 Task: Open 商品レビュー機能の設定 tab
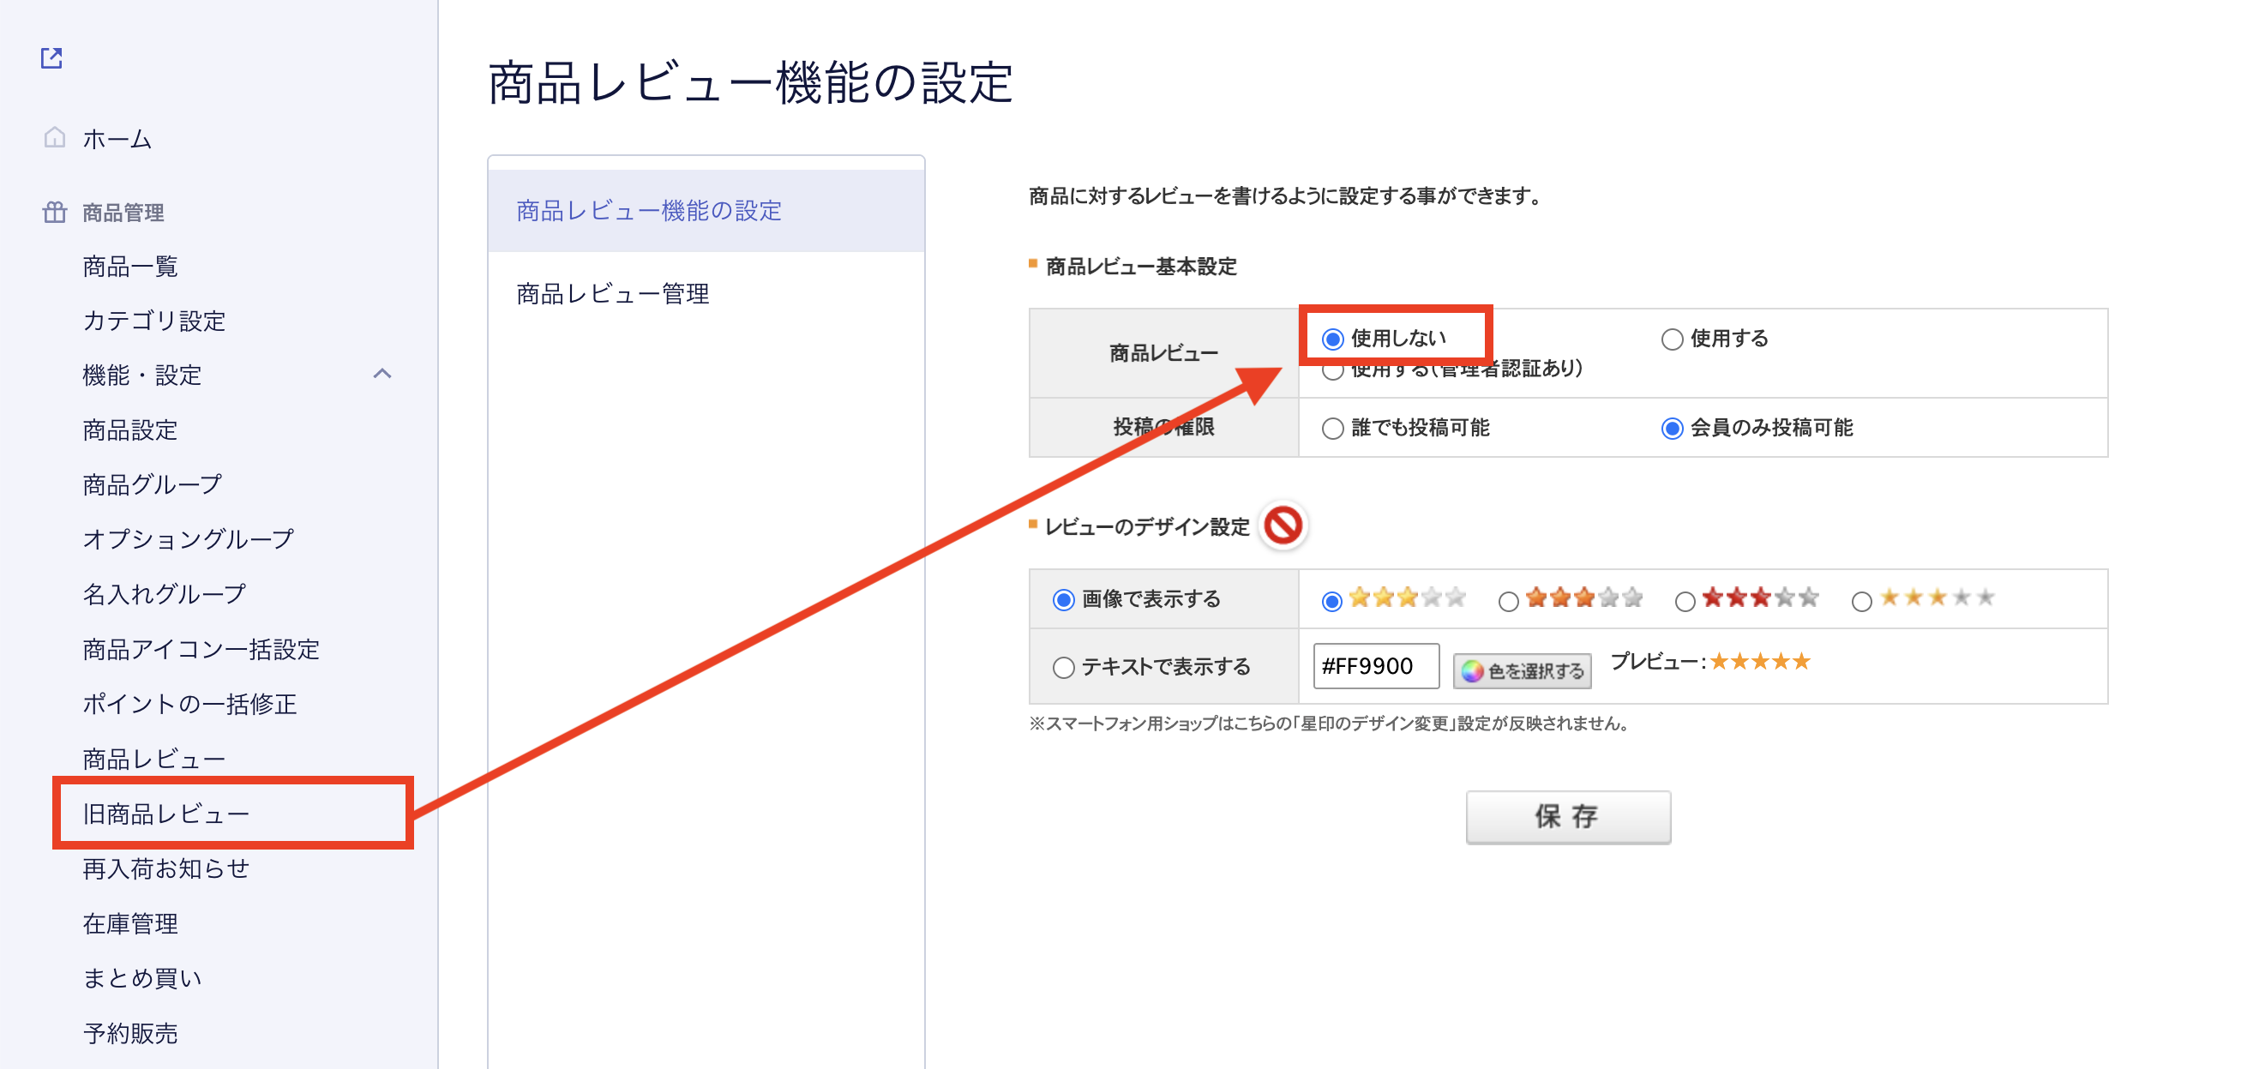tap(649, 210)
